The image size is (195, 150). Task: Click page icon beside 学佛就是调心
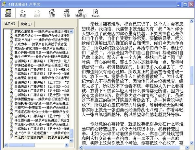point(12,65)
